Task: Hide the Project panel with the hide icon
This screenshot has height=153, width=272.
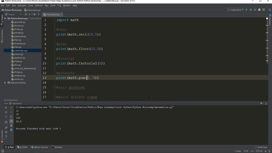Action: [39, 14]
